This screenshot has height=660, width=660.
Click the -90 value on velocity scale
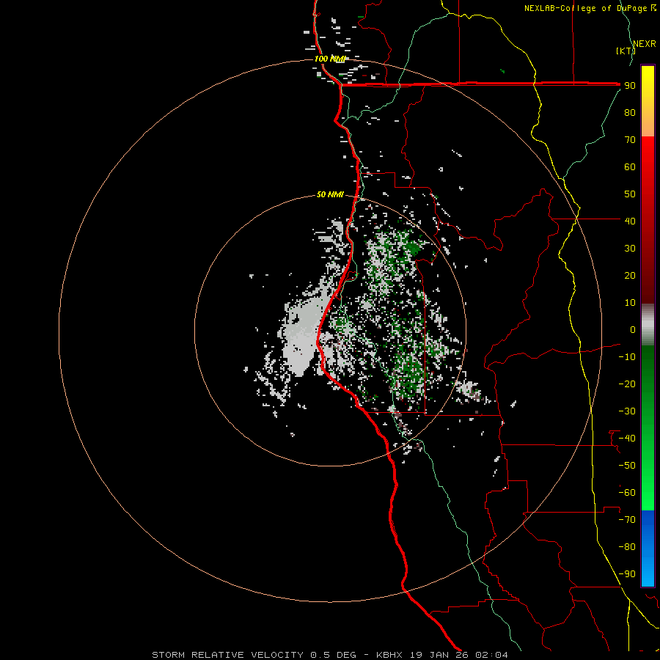click(x=627, y=574)
